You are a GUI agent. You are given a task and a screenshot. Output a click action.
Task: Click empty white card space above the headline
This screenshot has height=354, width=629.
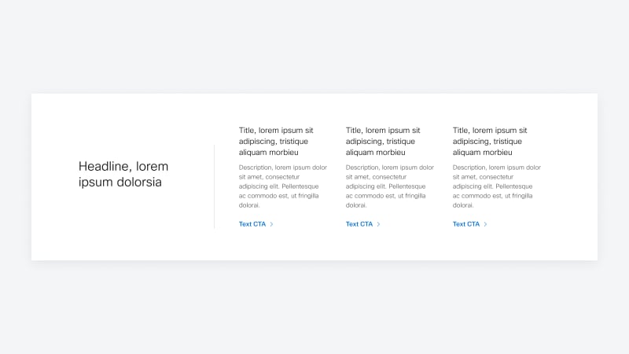point(123,126)
